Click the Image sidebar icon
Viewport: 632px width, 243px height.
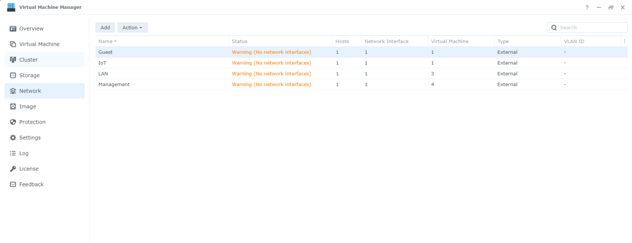pos(13,106)
